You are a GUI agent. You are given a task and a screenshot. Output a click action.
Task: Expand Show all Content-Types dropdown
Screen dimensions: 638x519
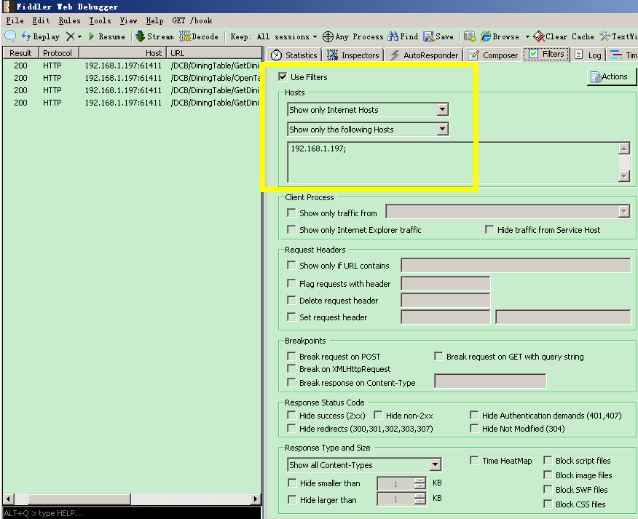pyautogui.click(x=435, y=464)
